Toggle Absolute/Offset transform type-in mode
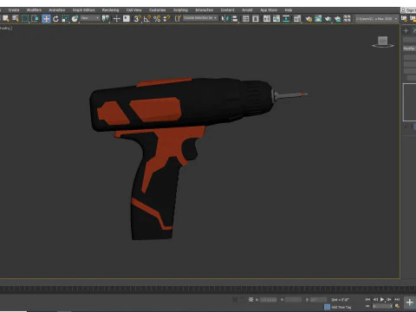The height and width of the screenshot is (312, 416). (x=250, y=300)
